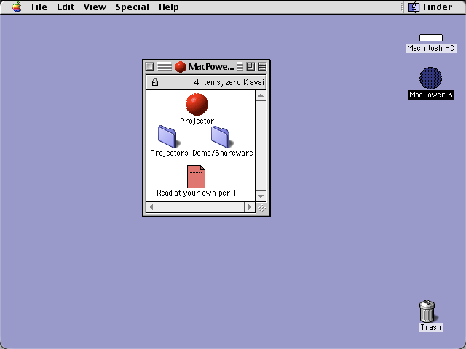Click the lock icon in window header
This screenshot has width=466, height=349.
click(x=155, y=82)
